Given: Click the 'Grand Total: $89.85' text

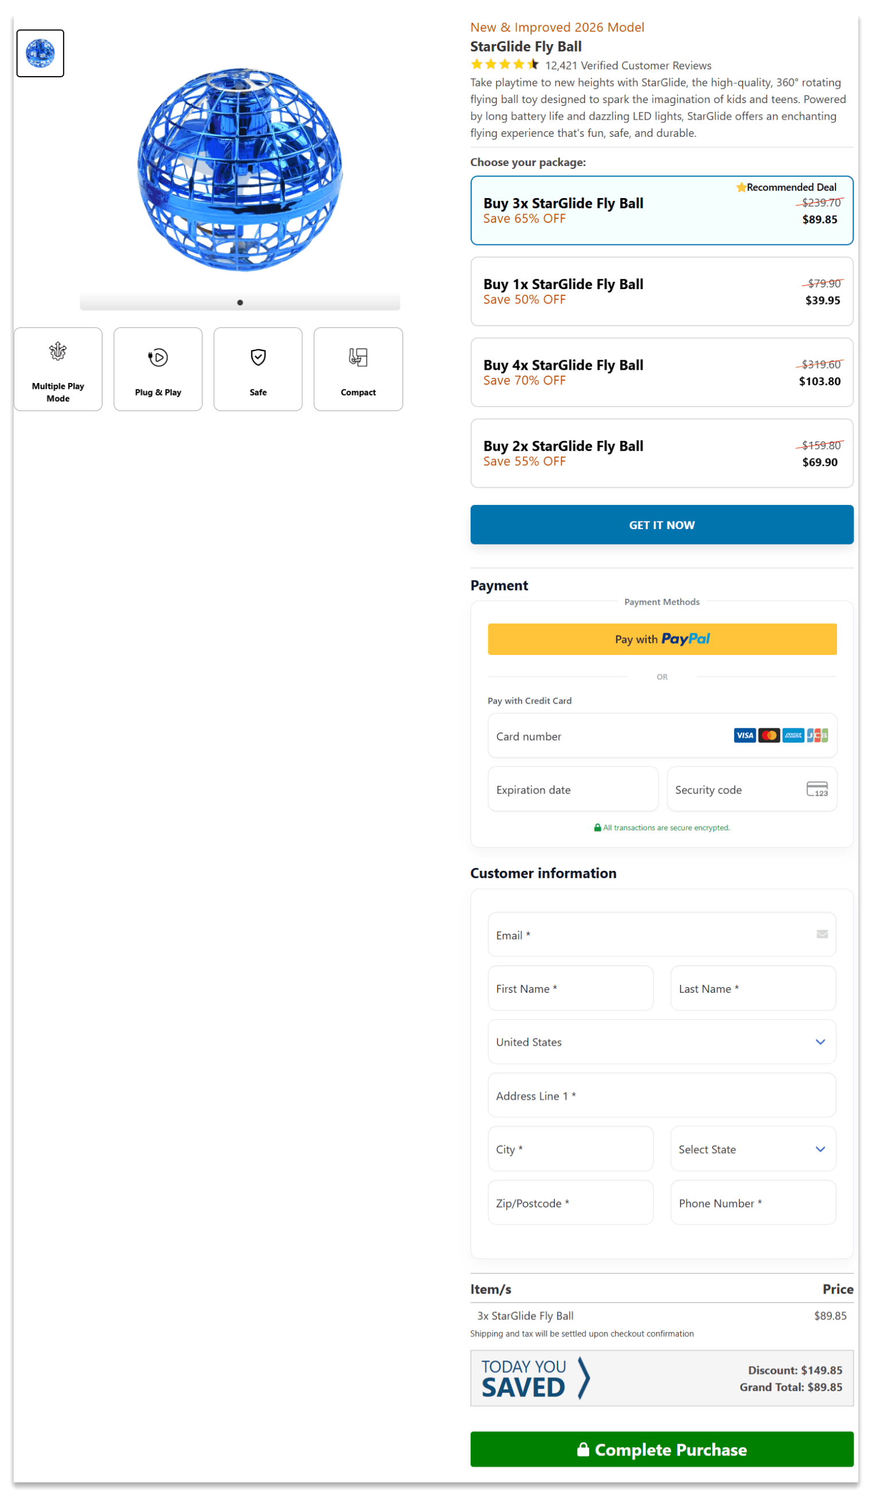Looking at the screenshot, I should tap(791, 1387).
